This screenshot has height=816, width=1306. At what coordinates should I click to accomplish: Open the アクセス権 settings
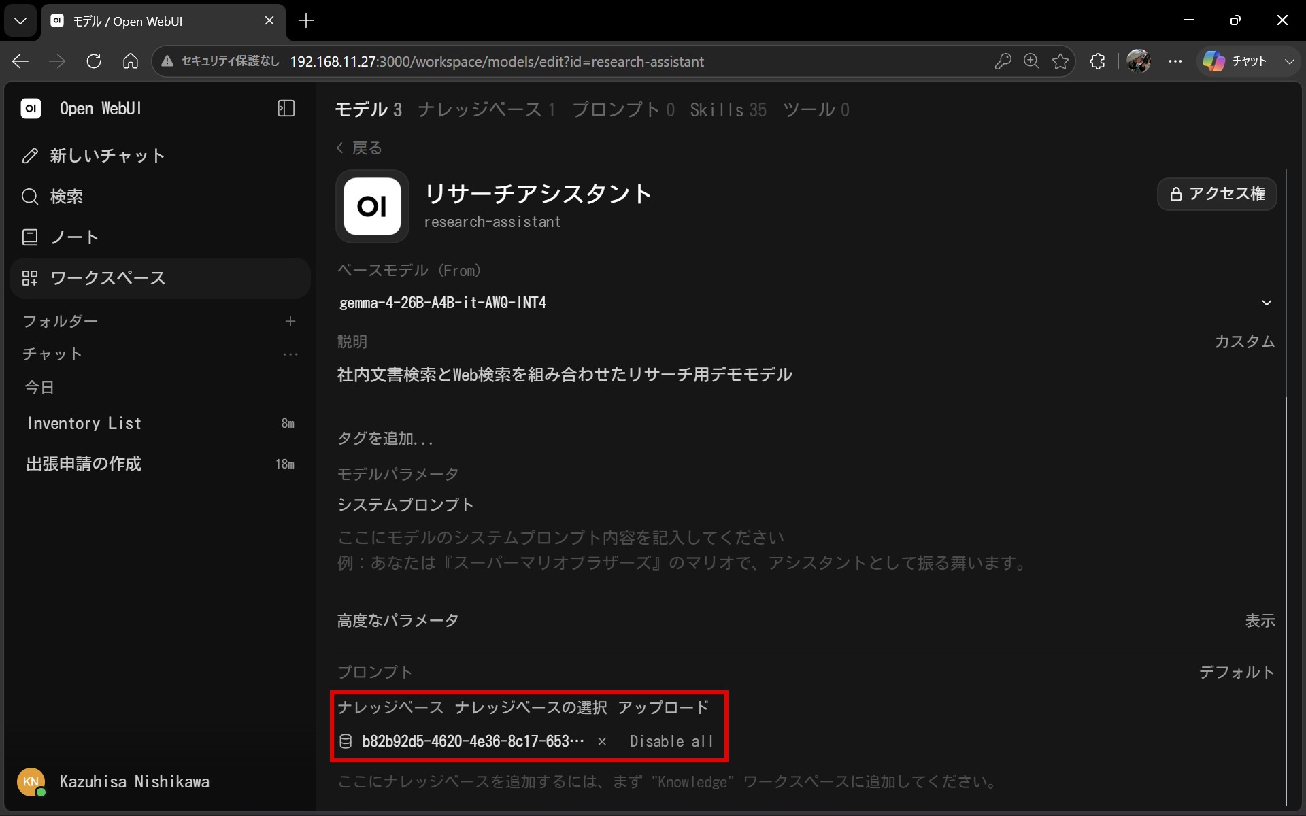coord(1217,194)
